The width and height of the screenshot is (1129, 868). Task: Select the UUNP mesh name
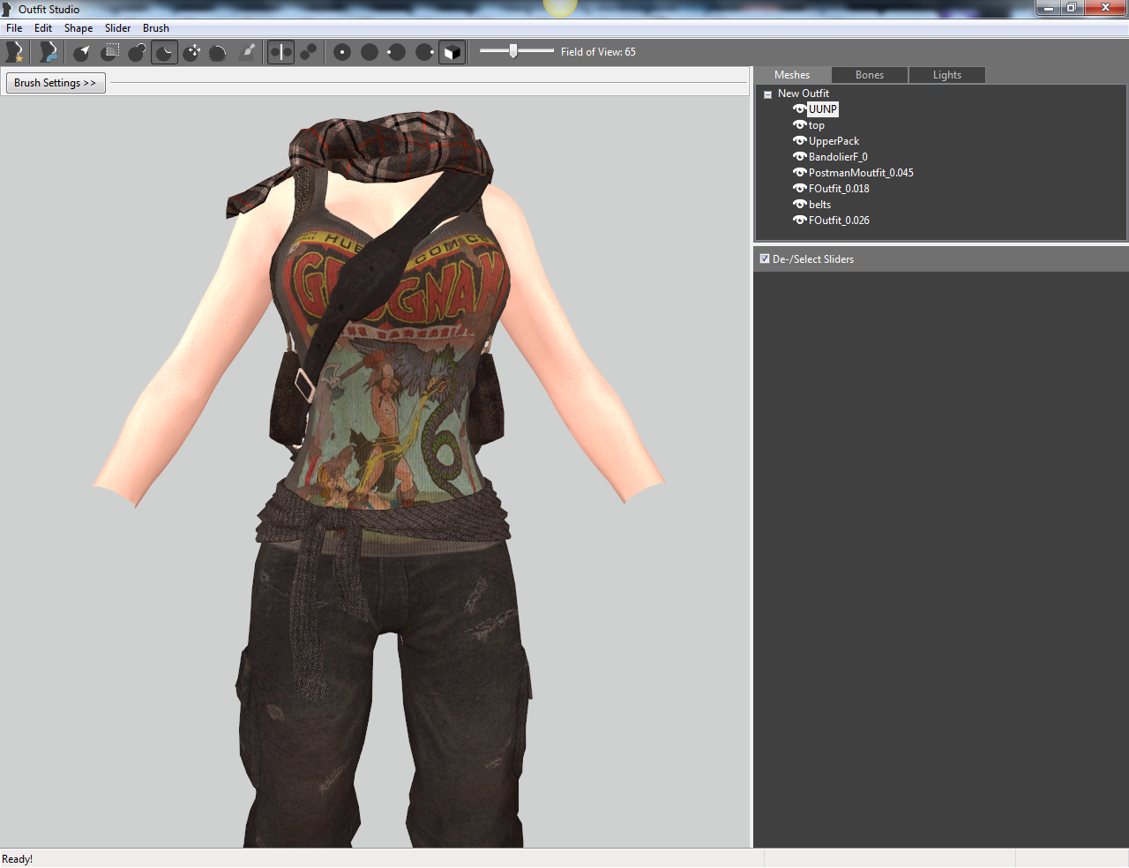[823, 109]
